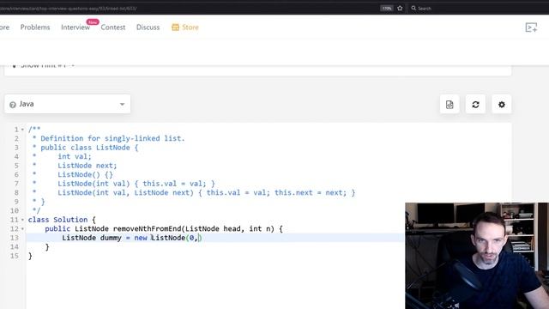Click line number 9 in gutter
The height and width of the screenshot is (309, 549).
point(16,202)
